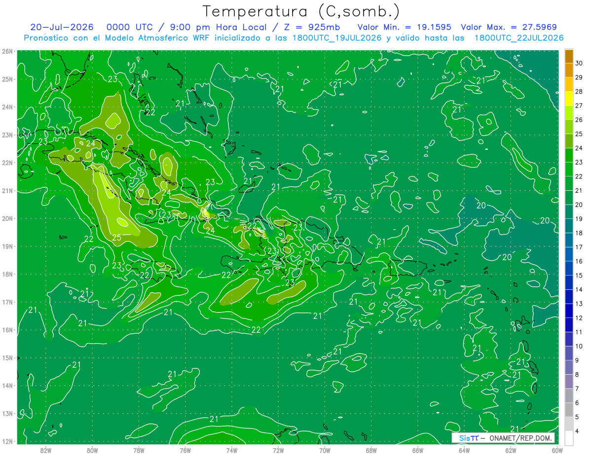592x457 pixels.
Task: Click the '10' label on the color scale
Action: 579,347
